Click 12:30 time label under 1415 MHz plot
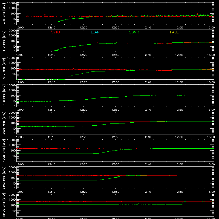This screenshot has height=219, width=219. click(x=115, y=110)
